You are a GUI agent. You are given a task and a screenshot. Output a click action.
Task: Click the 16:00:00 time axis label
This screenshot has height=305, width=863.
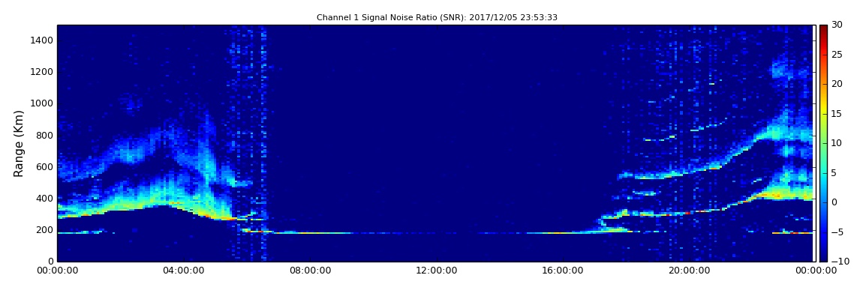[x=563, y=271]
